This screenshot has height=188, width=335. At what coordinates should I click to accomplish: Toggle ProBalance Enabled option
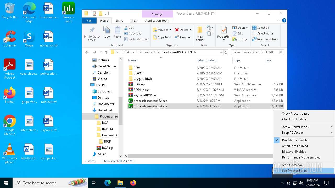click(304, 140)
